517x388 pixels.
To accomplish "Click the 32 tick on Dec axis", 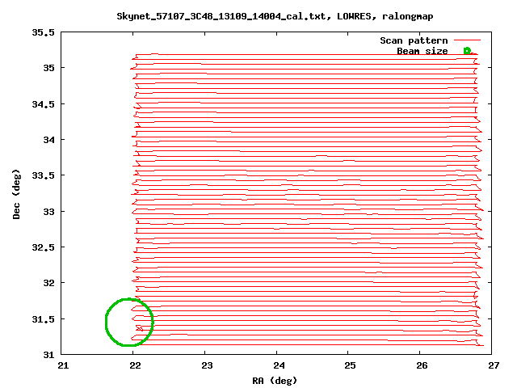I will [48, 283].
